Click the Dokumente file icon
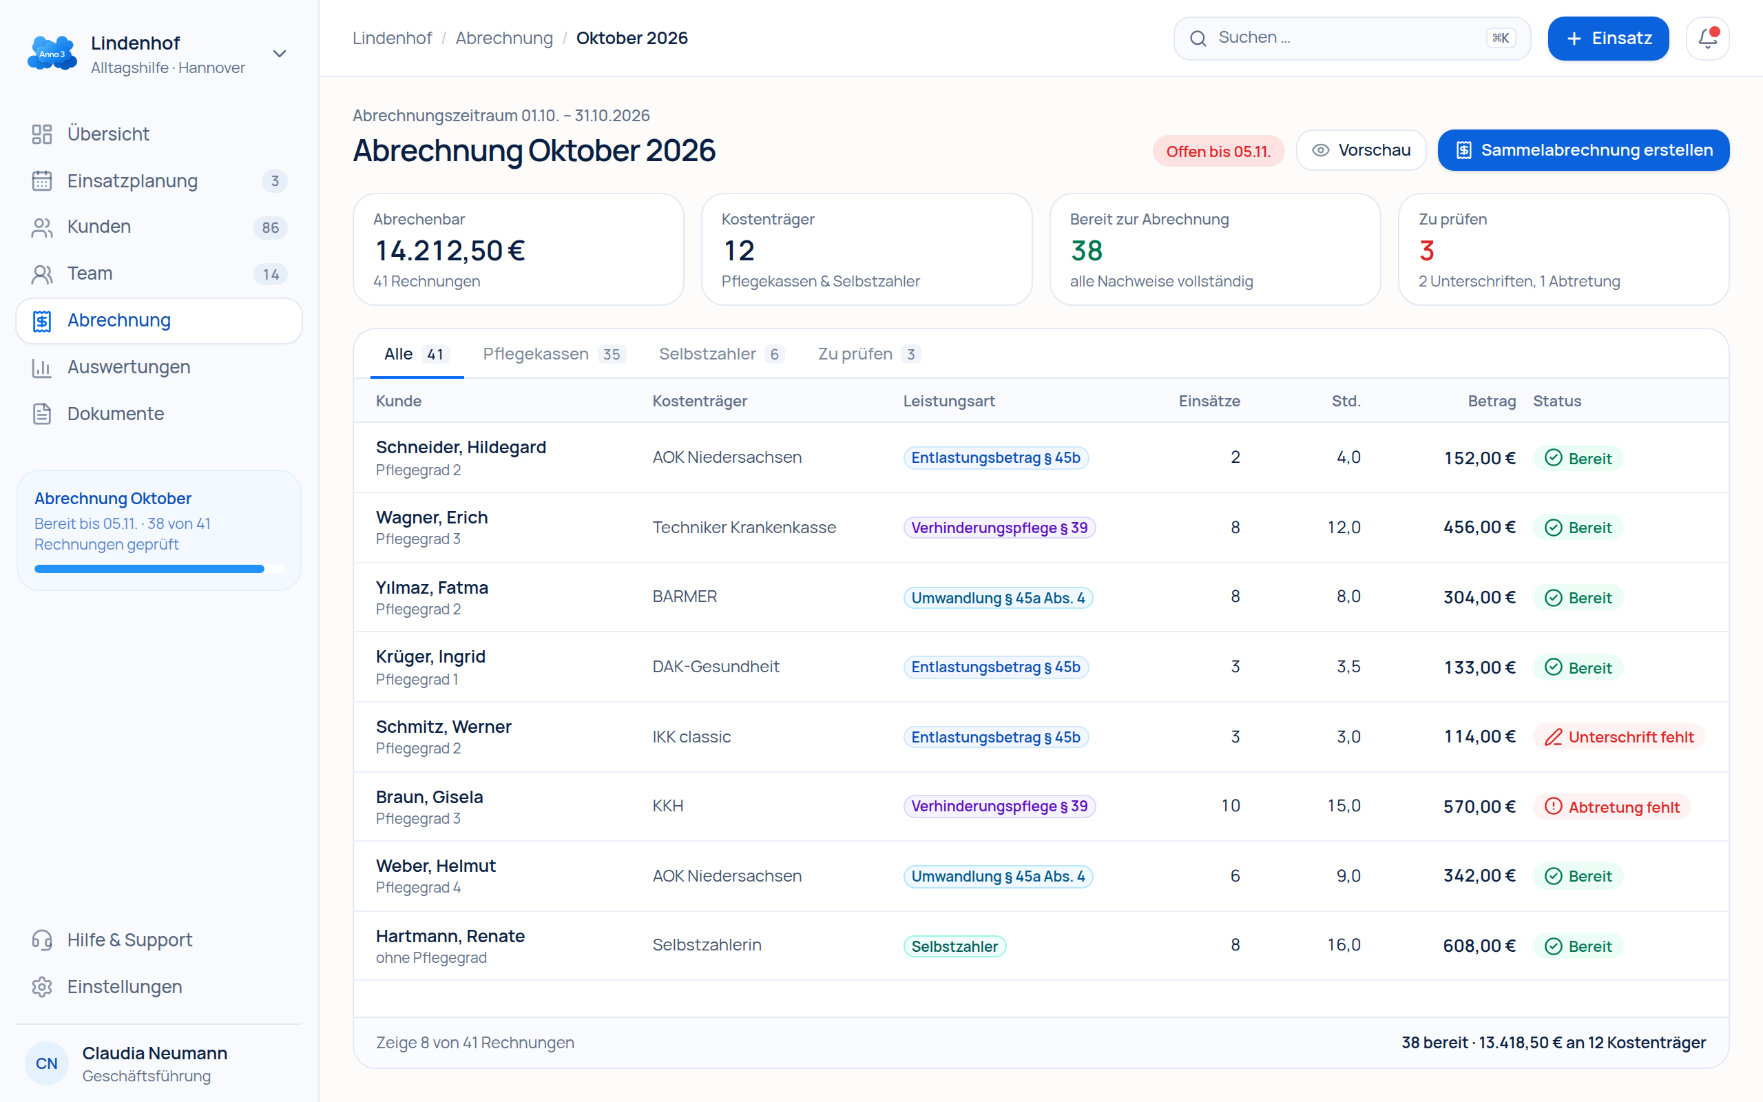 click(x=42, y=414)
